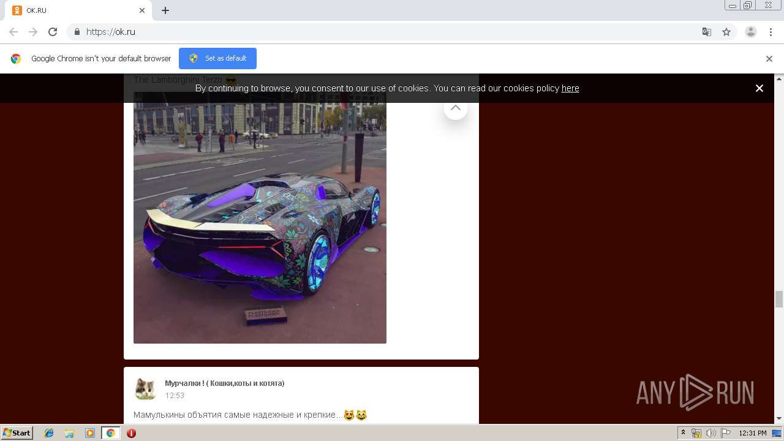
Task: Click the 12:31 PM taskbar clock
Action: 752,433
